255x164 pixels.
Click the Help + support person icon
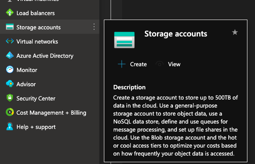point(10,126)
